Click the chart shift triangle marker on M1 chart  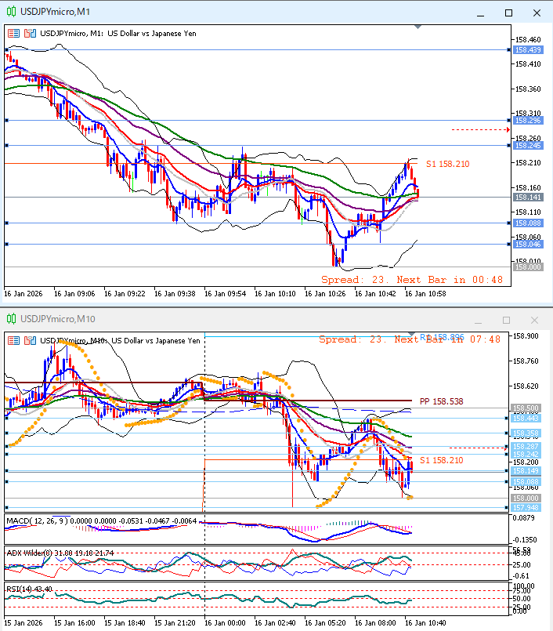pyautogui.click(x=418, y=27)
